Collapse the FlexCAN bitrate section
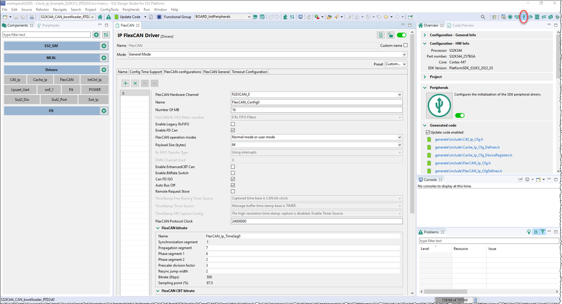Screen dimensions: 562x304 click(x=158, y=228)
